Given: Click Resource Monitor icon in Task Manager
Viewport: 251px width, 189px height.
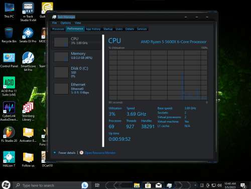Looking at the screenshot, I should 81,153.
